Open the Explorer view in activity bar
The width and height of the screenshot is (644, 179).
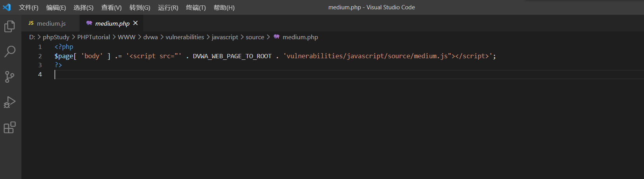(10, 26)
